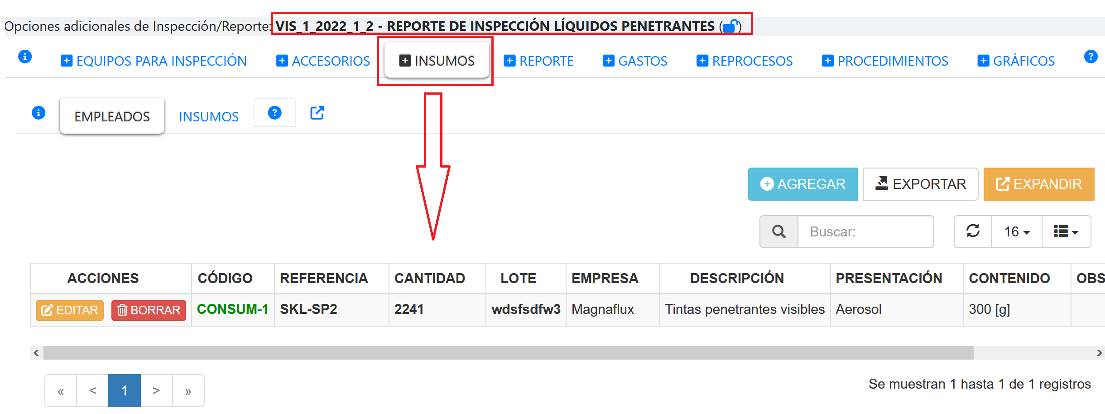The image size is (1105, 414).
Task: Click the magnifying glass search icon
Action: tap(779, 232)
